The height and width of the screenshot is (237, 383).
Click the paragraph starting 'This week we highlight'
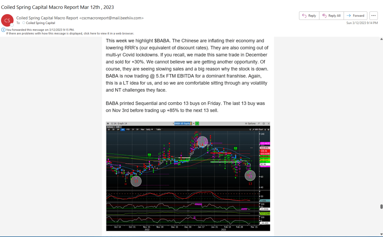point(187,65)
